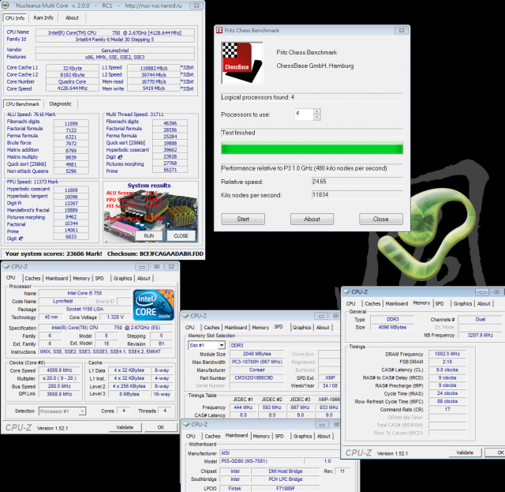Increase processors to use with up arrow
This screenshot has width=505, height=492.
tap(317, 111)
